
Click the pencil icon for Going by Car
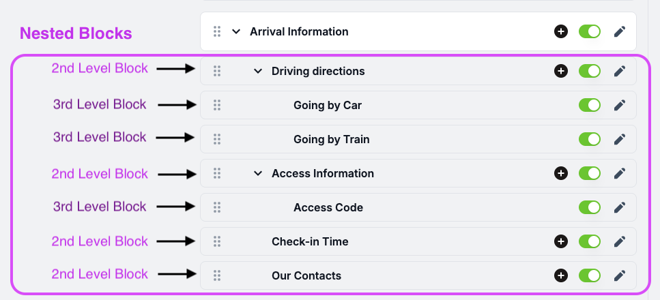pyautogui.click(x=620, y=105)
